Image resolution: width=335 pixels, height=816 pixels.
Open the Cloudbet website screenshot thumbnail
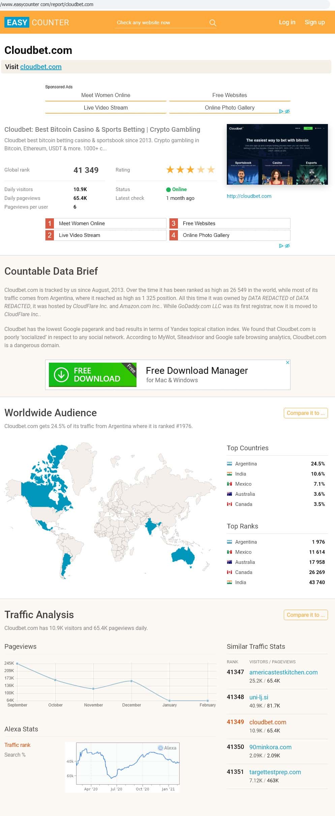click(x=277, y=154)
